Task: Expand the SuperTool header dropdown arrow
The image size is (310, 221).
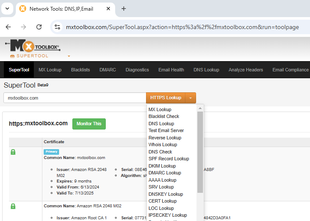Action: (69, 56)
